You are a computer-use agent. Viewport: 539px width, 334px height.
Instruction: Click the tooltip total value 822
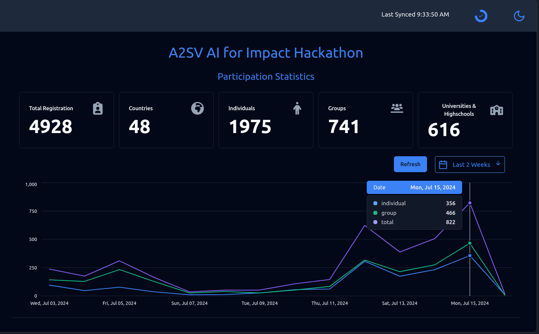(451, 222)
